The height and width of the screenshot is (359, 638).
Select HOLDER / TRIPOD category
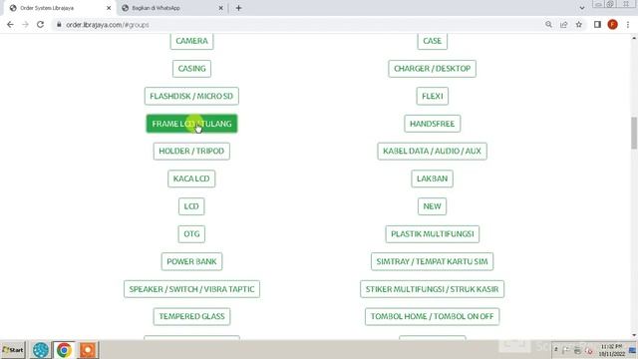tap(191, 151)
